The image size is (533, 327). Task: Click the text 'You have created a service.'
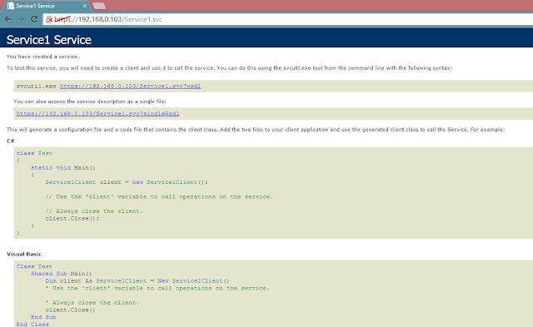[42, 57]
